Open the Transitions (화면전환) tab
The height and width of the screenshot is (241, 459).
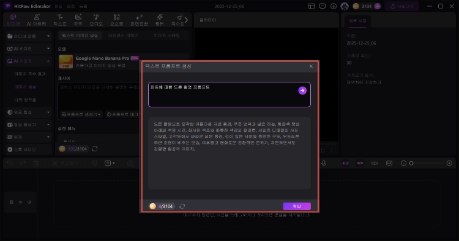point(139,20)
